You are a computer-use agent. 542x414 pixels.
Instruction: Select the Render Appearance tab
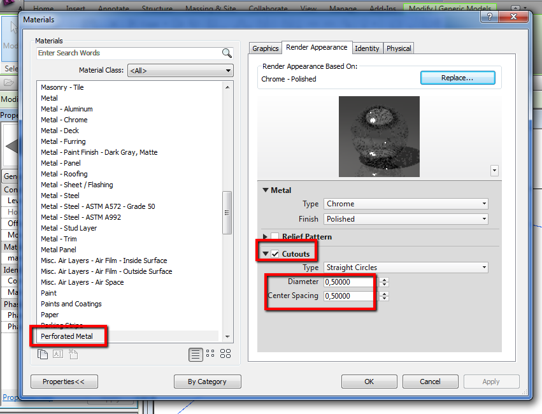pyautogui.click(x=317, y=47)
